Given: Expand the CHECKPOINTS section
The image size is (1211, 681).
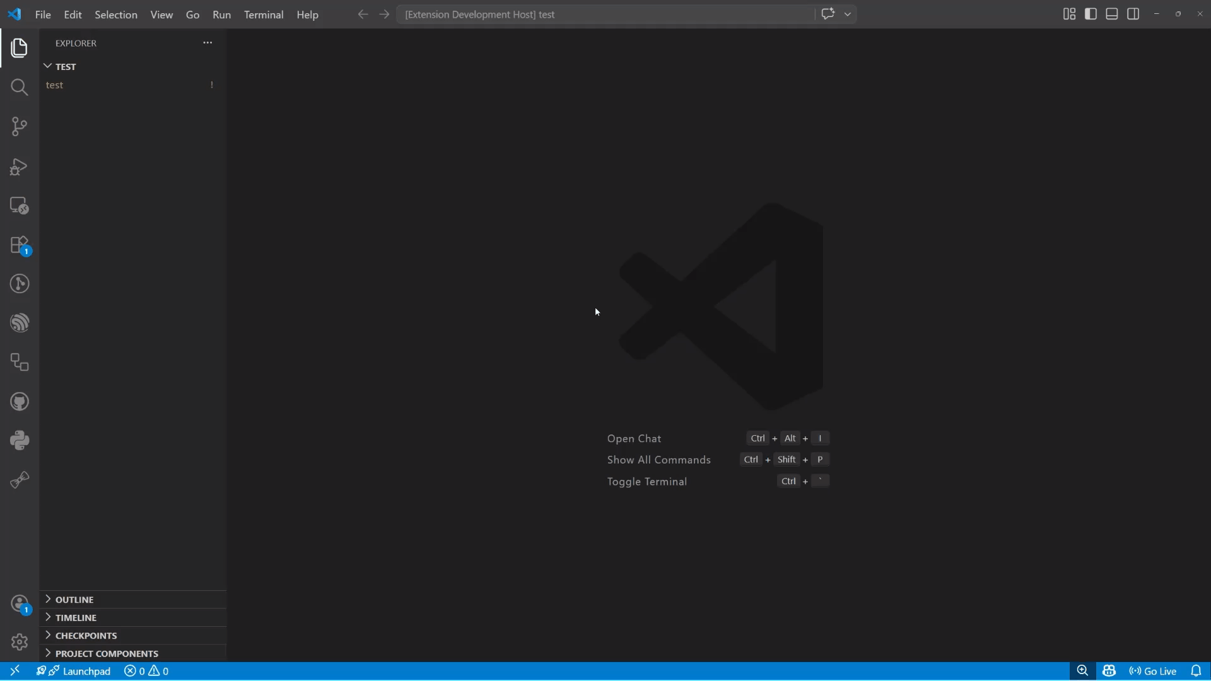Looking at the screenshot, I should [133, 636].
